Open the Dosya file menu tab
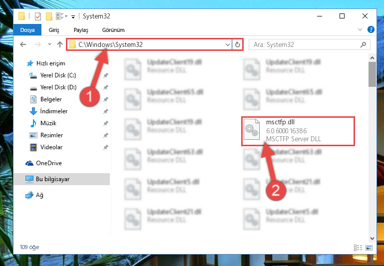The width and height of the screenshot is (384, 266). point(27,30)
